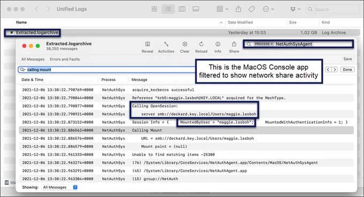Toggle Name column sort direction chevron
This screenshot has width=364, height=197.
(221, 22)
